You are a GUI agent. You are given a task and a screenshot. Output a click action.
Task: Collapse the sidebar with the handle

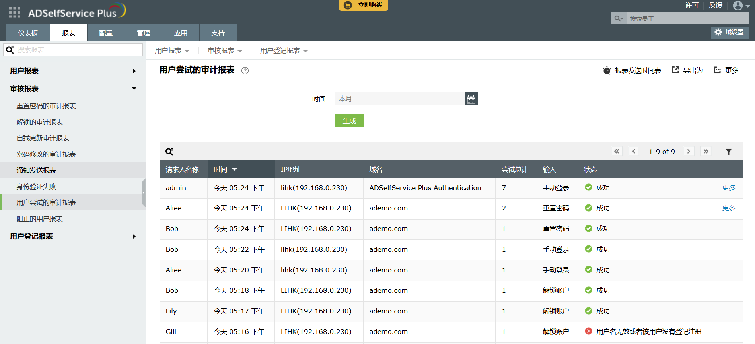coord(144,193)
